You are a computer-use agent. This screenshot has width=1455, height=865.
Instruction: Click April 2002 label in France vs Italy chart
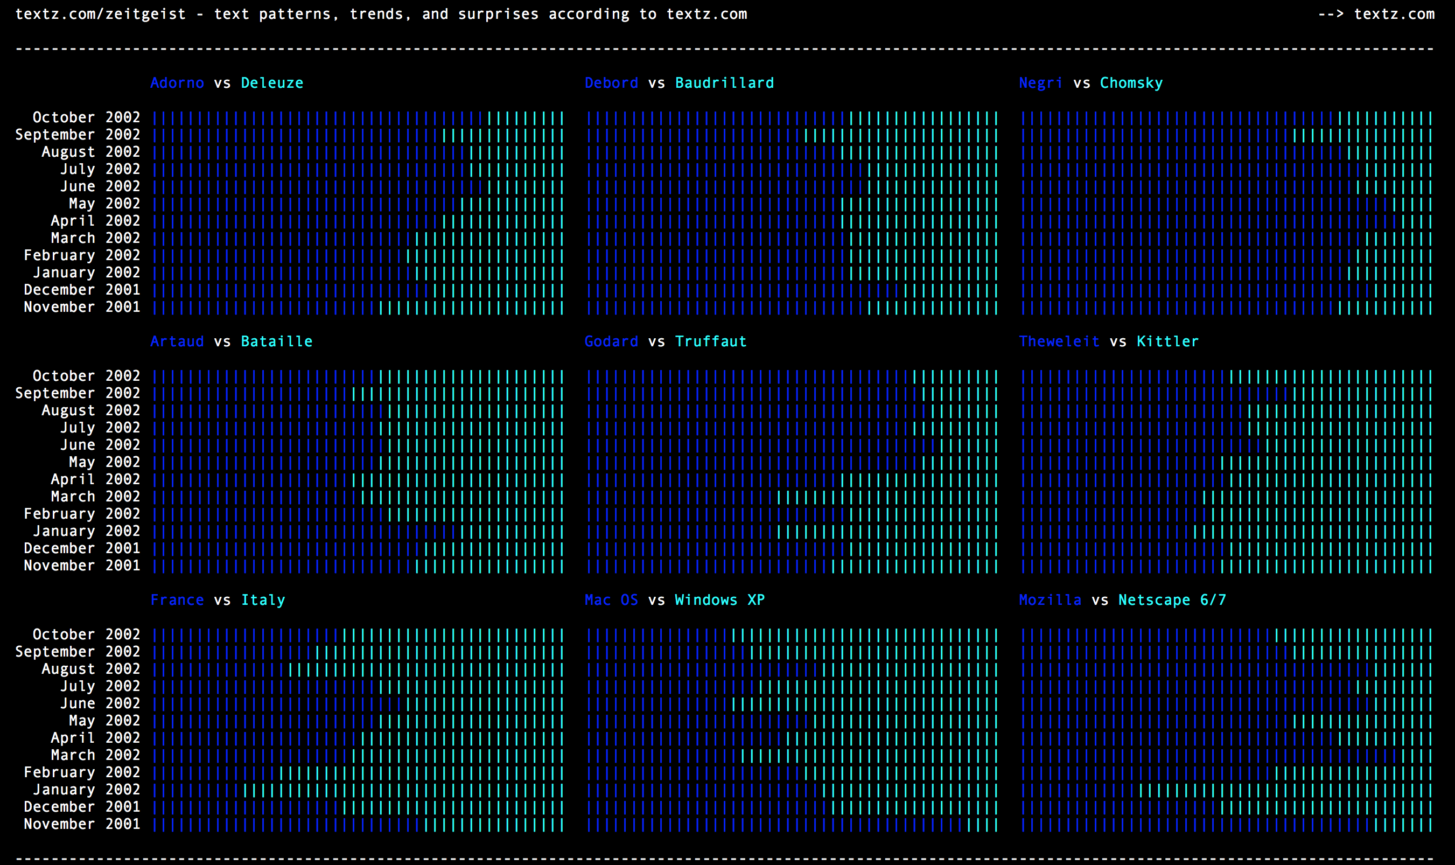95,738
